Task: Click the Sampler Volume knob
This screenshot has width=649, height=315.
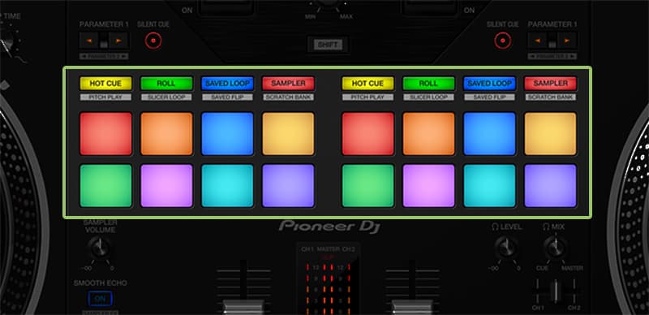Action: point(100,248)
